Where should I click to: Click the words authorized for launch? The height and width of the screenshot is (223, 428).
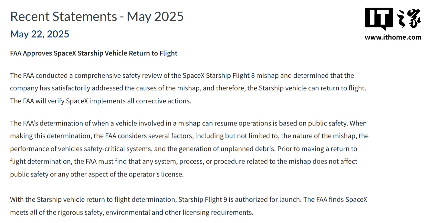coord(268,199)
